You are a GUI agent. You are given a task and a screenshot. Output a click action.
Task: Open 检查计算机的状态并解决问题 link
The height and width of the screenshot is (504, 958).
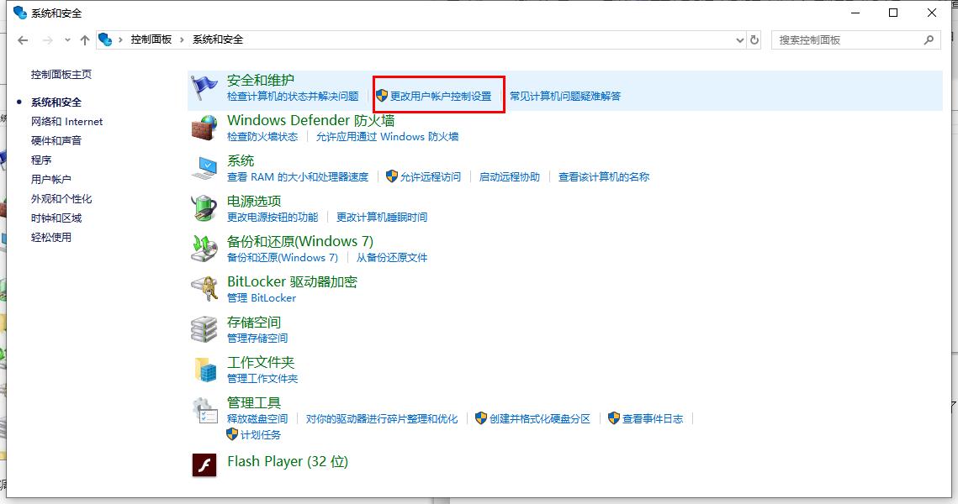tap(293, 97)
